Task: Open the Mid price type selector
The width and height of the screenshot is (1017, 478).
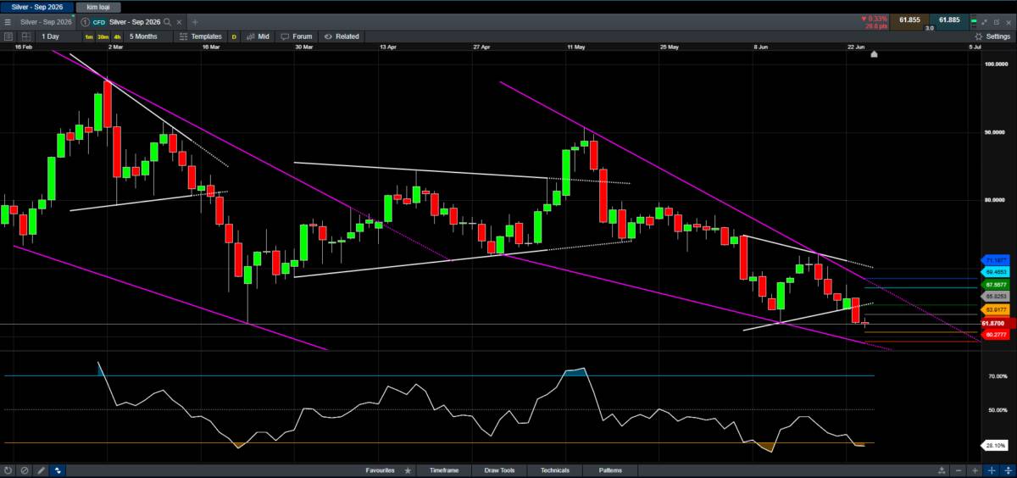Action: [258, 36]
